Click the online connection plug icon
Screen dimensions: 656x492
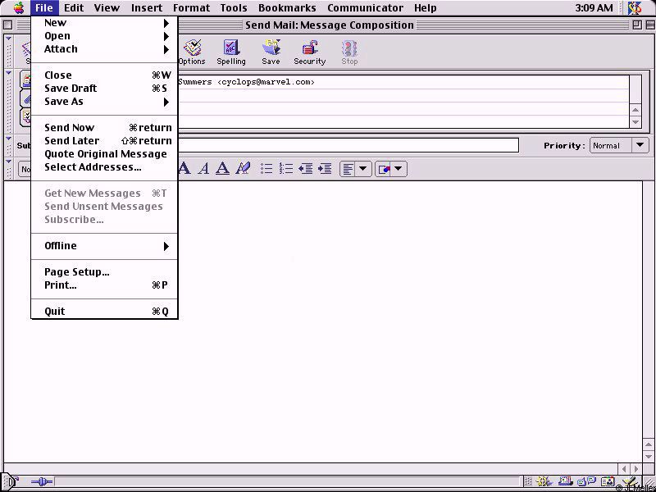(42, 482)
